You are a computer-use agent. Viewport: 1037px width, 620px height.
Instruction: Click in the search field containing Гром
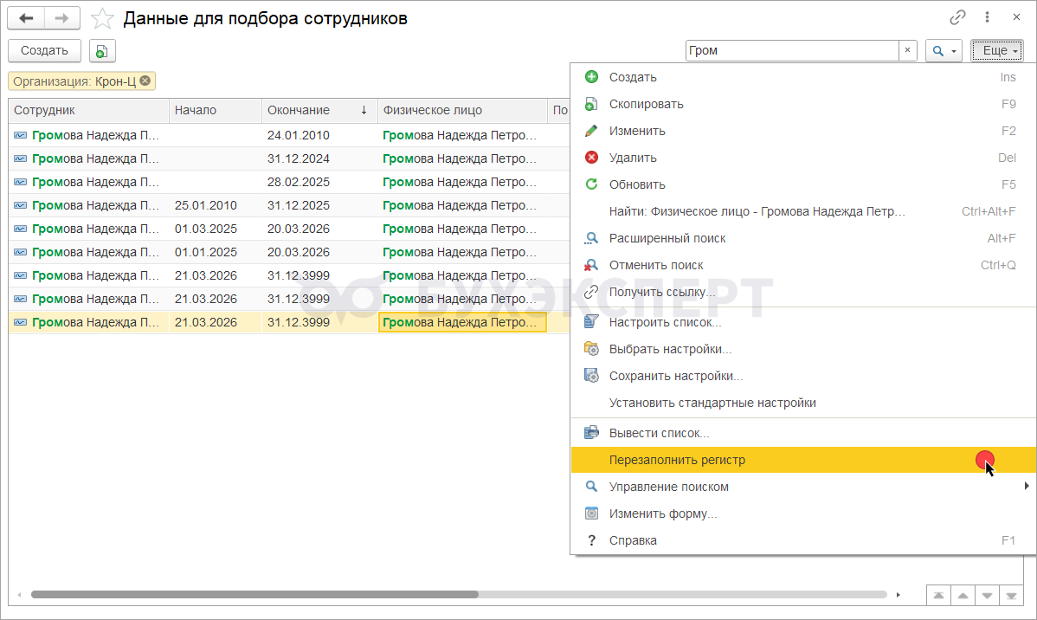pos(791,51)
